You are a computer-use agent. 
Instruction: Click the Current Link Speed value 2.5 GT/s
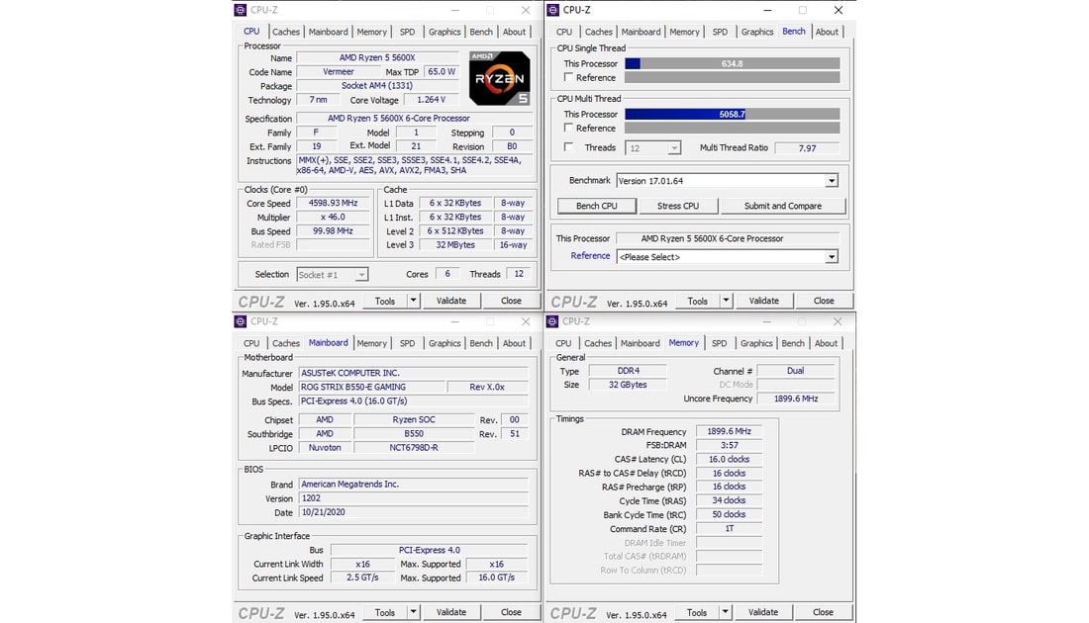[x=362, y=578]
